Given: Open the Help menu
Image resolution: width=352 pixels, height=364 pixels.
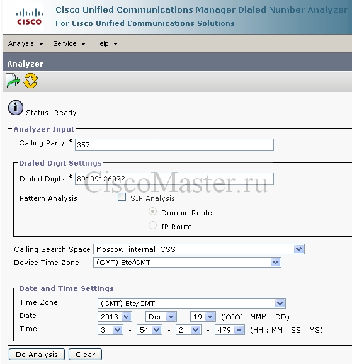Looking at the screenshot, I should 106,43.
